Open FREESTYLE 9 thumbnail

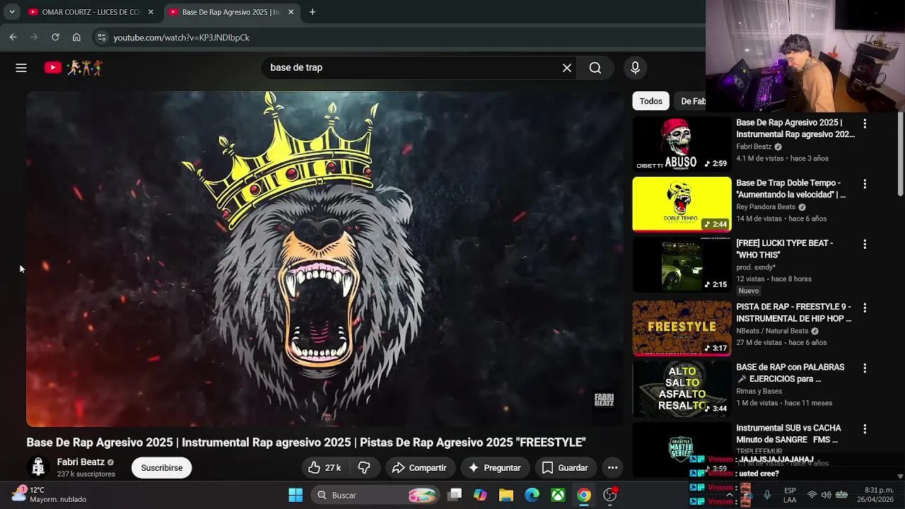[x=682, y=328]
